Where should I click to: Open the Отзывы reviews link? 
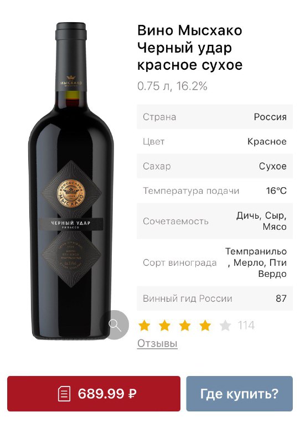pos(157,343)
